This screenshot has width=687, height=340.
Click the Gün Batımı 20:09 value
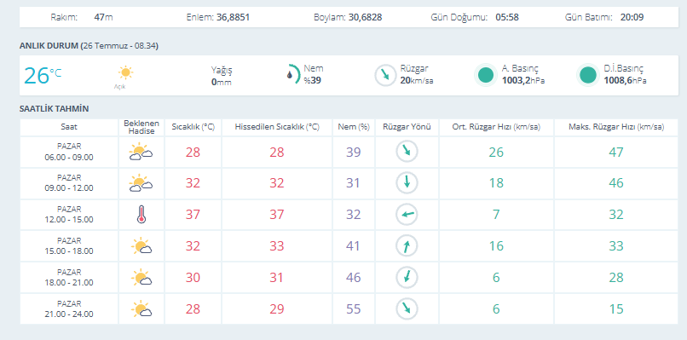(x=632, y=18)
